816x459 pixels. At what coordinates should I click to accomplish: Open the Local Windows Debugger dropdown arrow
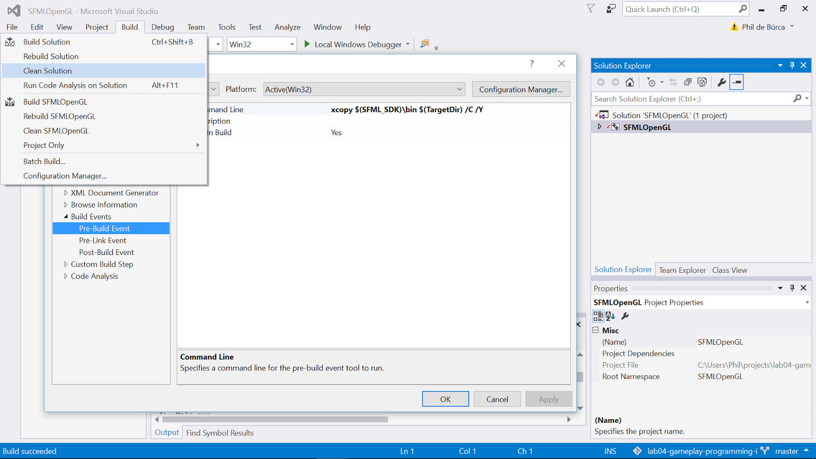[408, 44]
